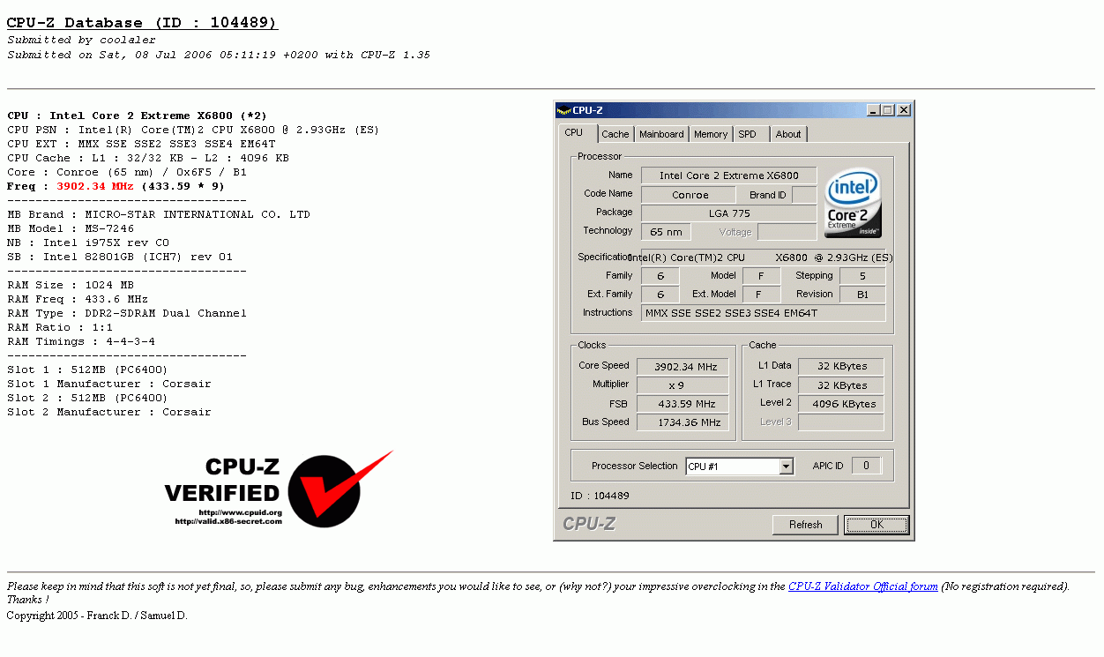This screenshot has height=657, width=1104.
Task: Click the page heading CPU-Z Database (ID : 104489)
Action: tap(142, 23)
